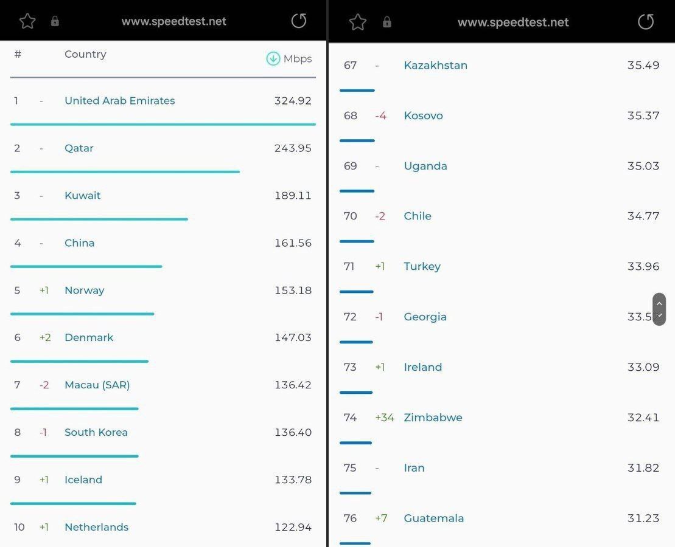
Task: Reload the right browser page
Action: pyautogui.click(x=646, y=22)
